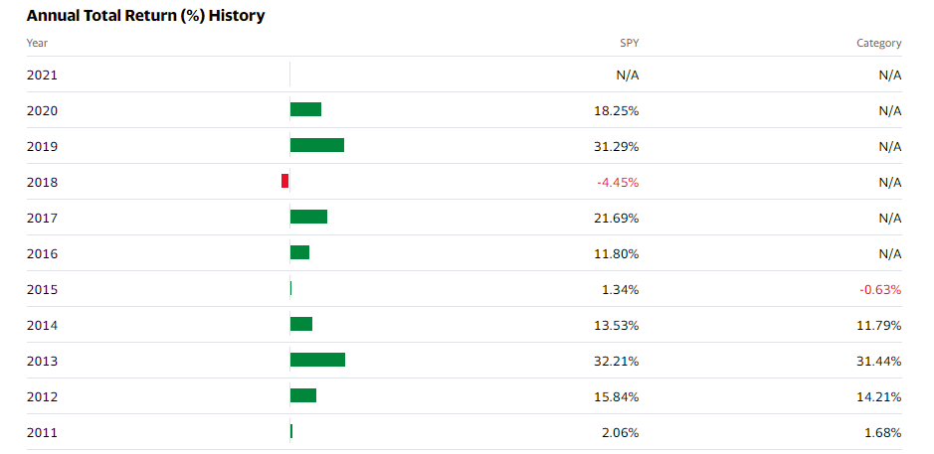Click the 2012 Category return 14.21%
Image resolution: width=934 pixels, height=454 pixels.
point(880,396)
